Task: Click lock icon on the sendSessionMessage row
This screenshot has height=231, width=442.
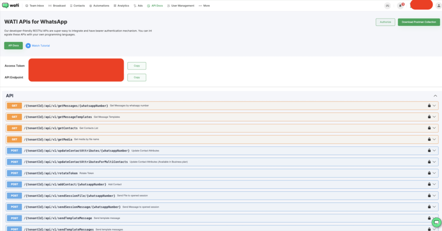Action: (429, 207)
